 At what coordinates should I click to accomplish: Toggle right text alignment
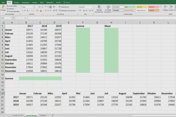(50, 11)
